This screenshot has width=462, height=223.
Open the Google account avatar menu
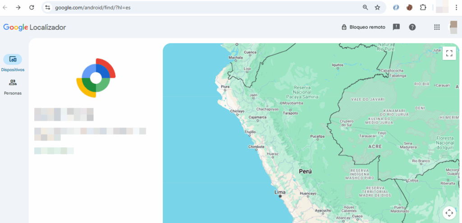coord(453,27)
